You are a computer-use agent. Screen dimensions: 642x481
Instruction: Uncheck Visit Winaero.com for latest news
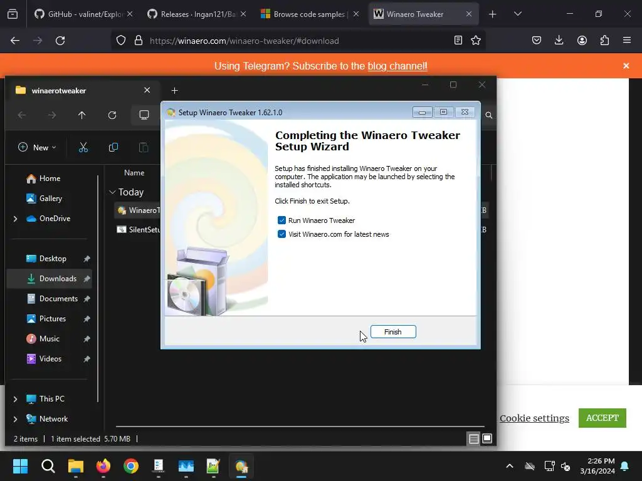[282, 234]
